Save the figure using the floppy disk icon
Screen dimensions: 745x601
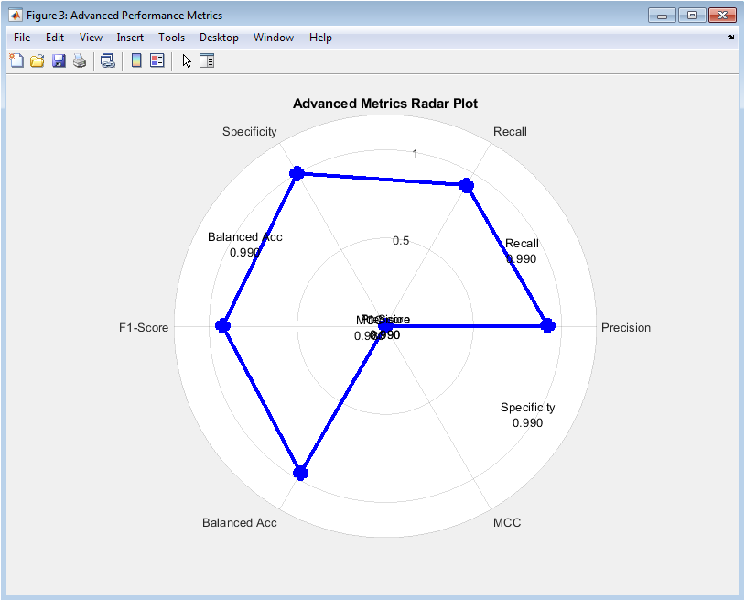click(x=59, y=61)
